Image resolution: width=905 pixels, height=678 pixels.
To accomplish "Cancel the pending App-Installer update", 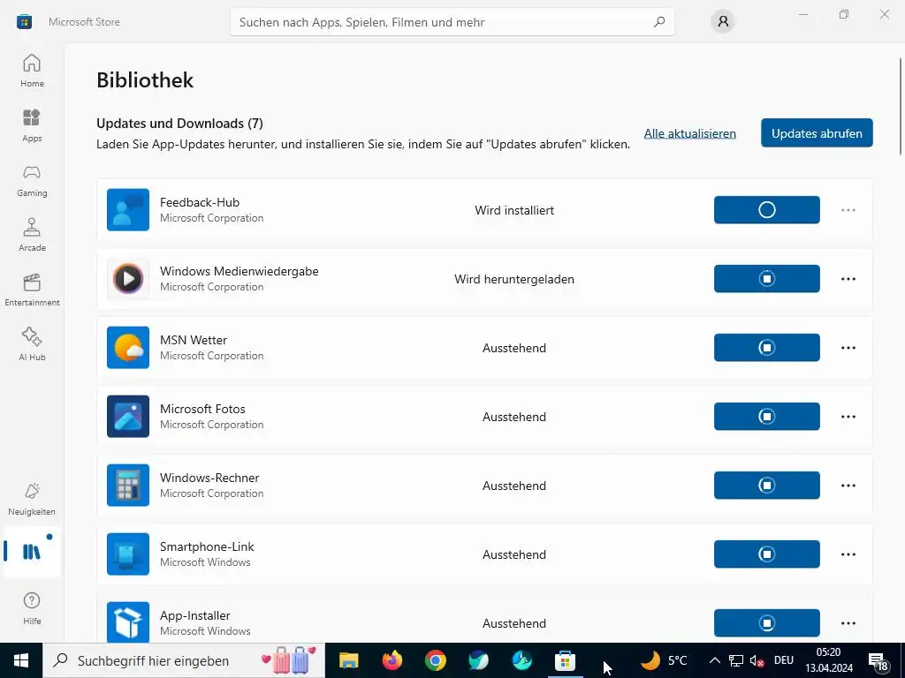I will (x=766, y=623).
